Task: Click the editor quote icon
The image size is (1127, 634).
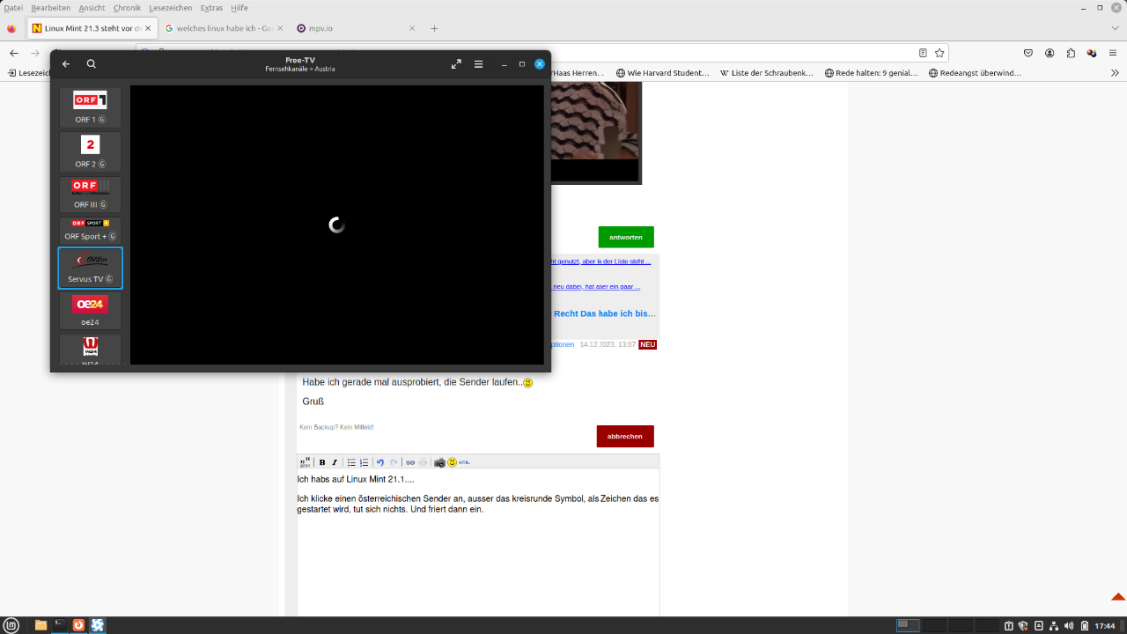Action: (305, 462)
